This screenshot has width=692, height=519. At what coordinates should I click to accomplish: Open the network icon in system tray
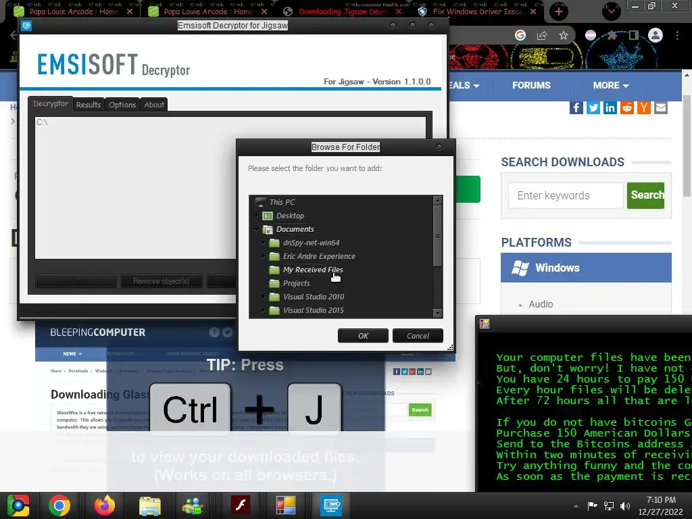pyautogui.click(x=609, y=506)
